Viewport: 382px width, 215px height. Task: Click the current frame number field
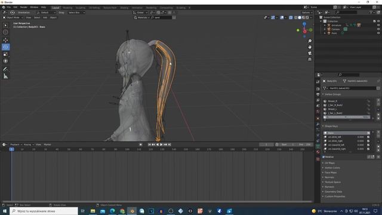(x=266, y=145)
